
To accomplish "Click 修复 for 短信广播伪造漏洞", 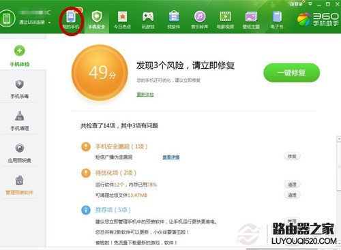I will (x=292, y=156).
